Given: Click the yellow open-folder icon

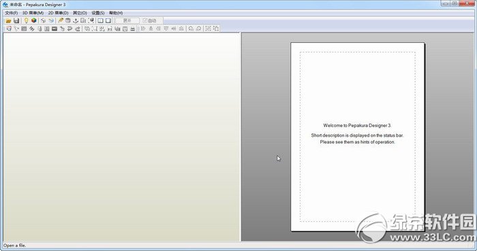Looking at the screenshot, I should pos(8,20).
